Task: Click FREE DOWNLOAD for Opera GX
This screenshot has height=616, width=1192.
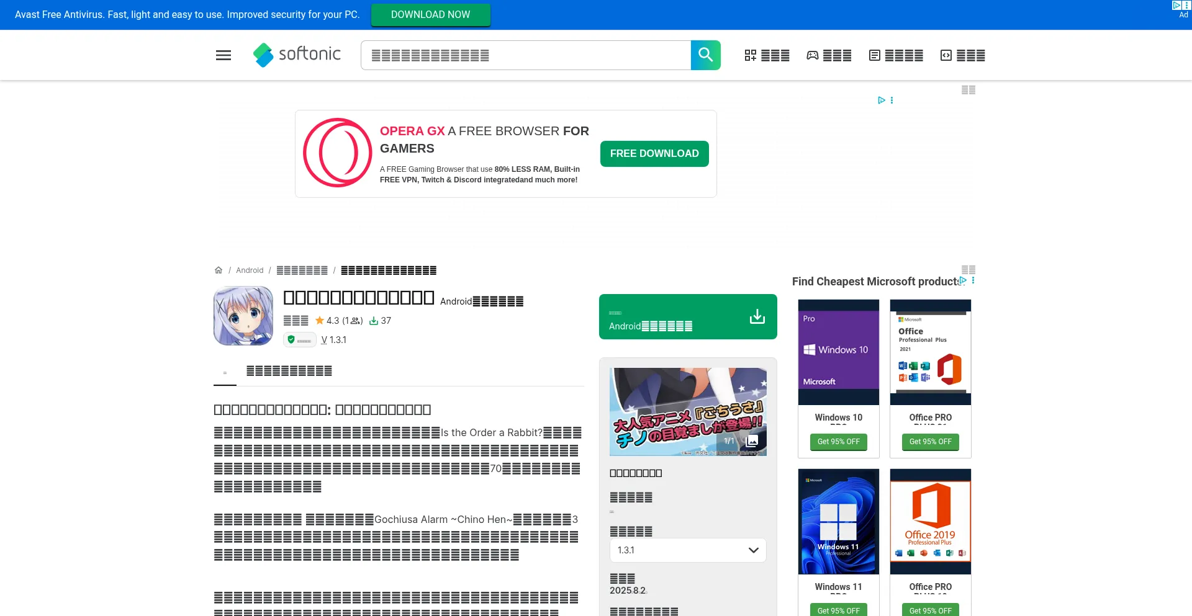Action: point(654,154)
